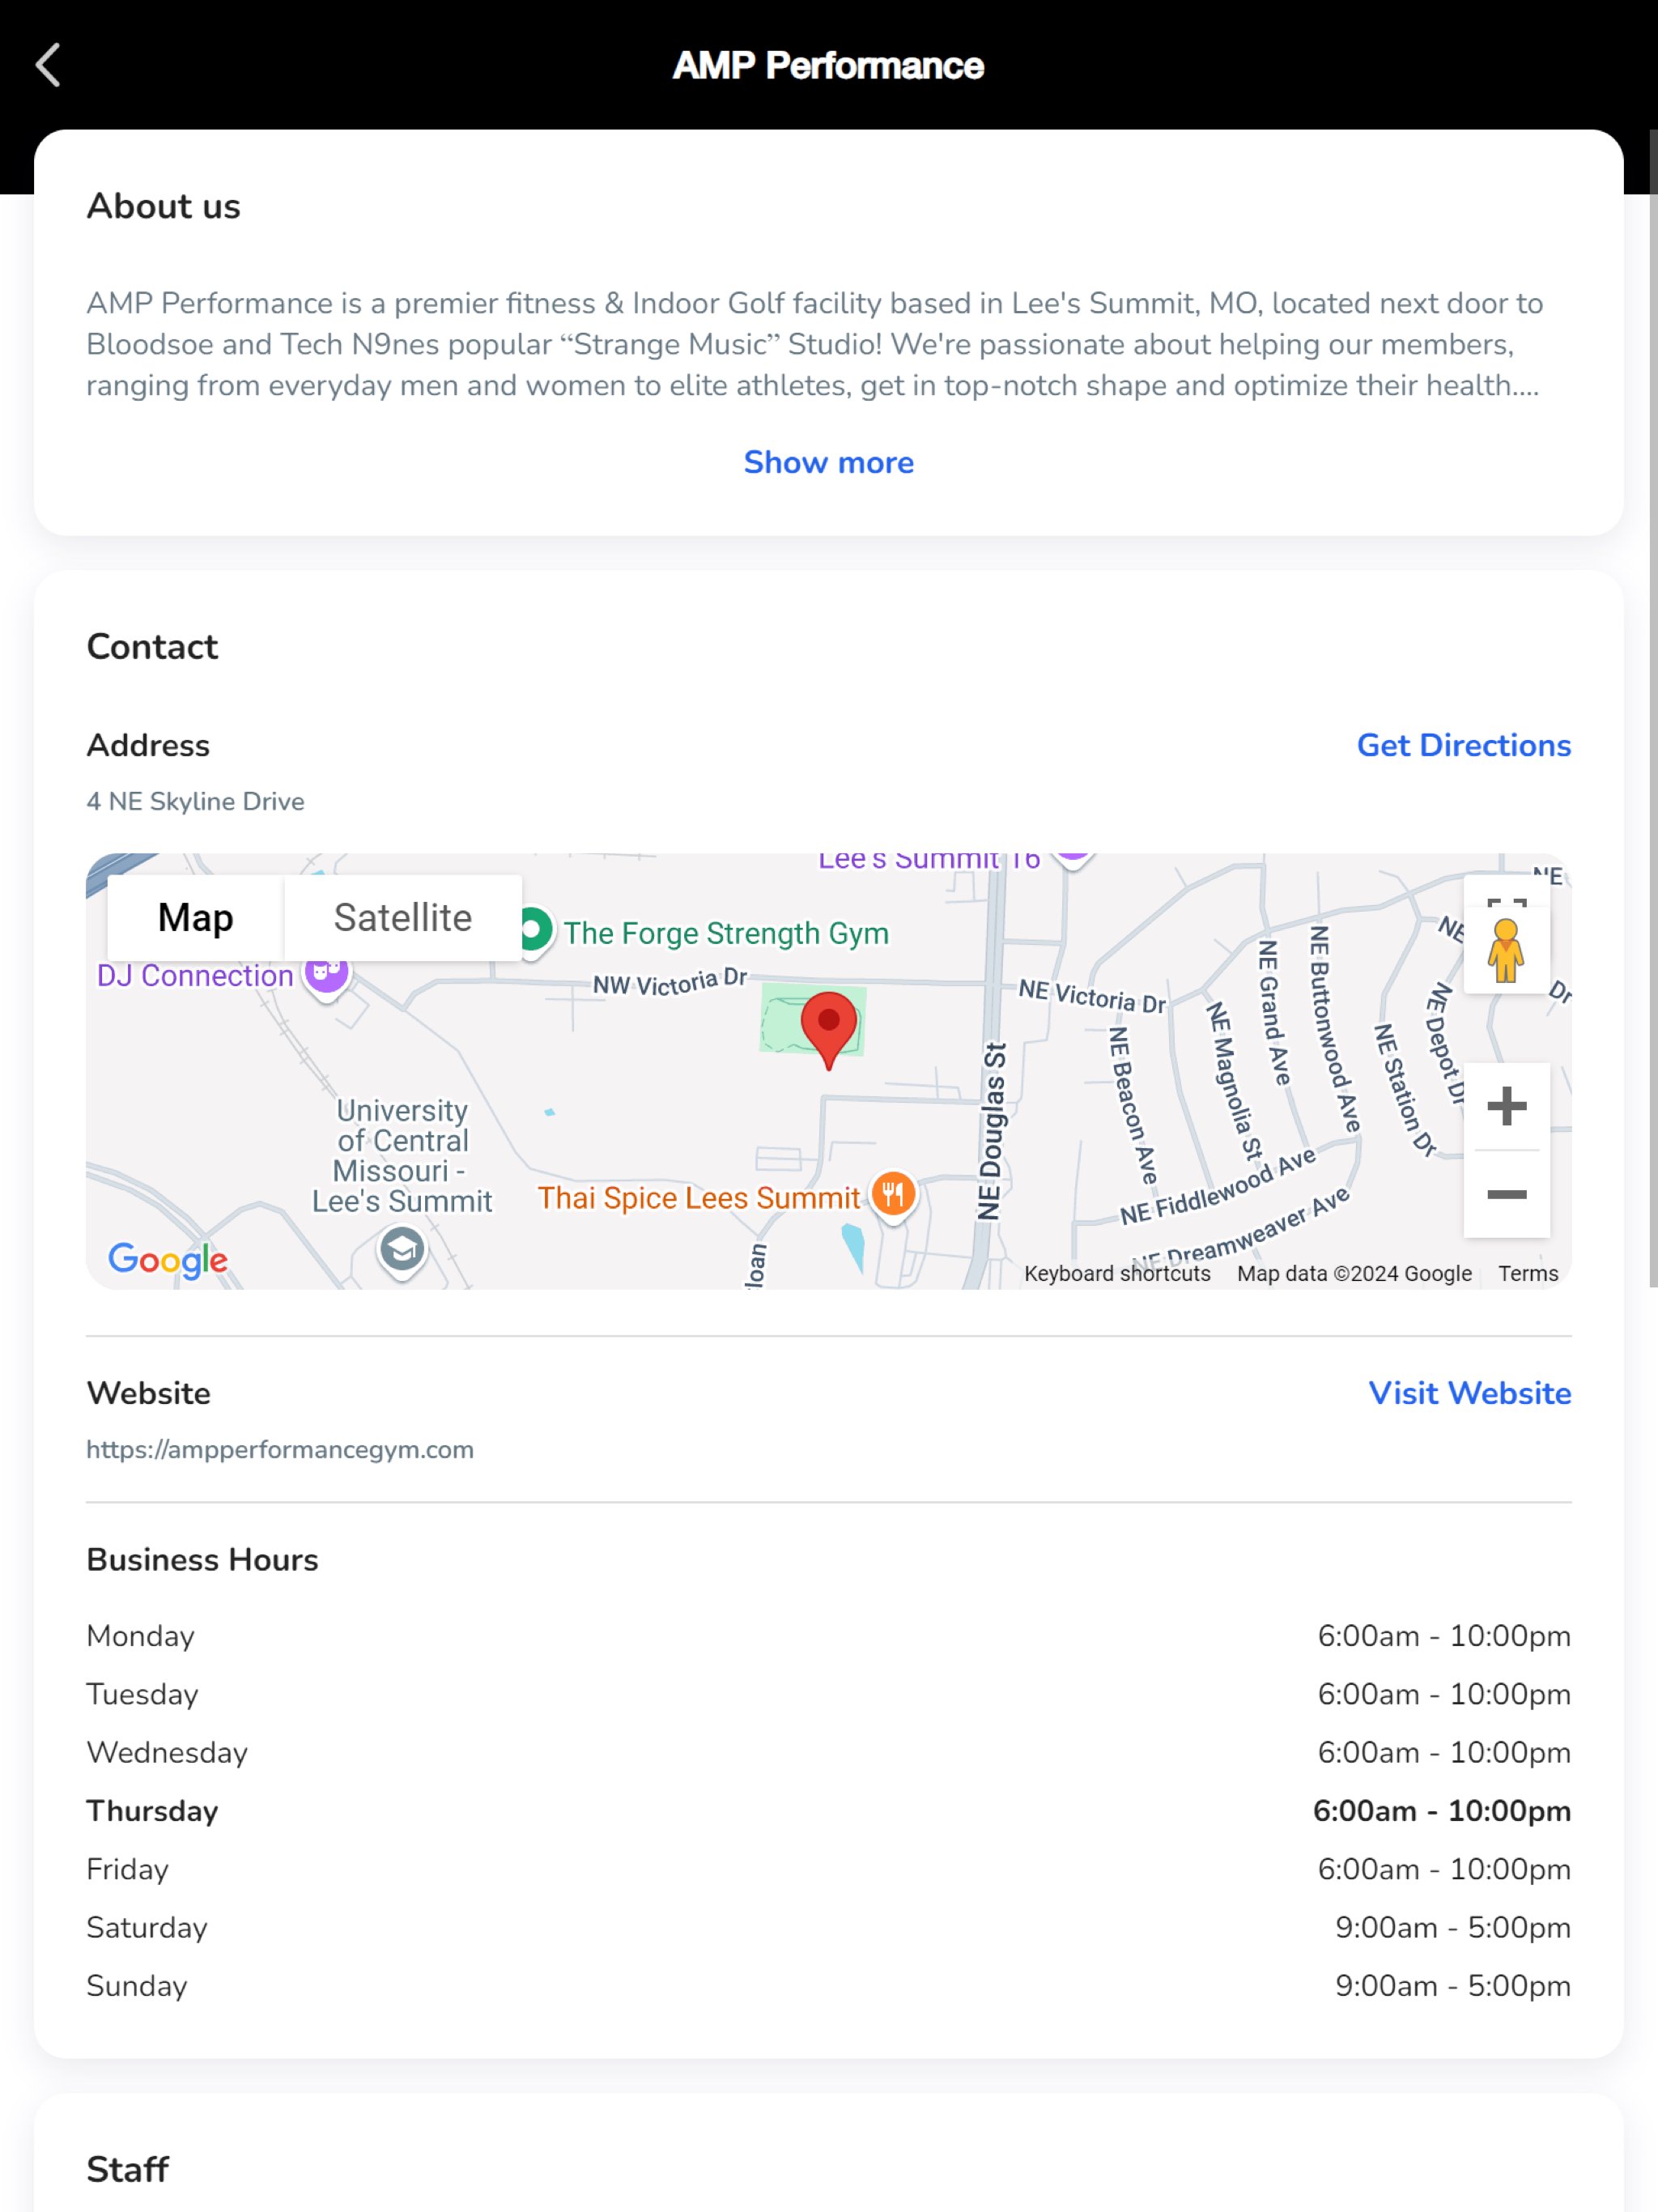This screenshot has height=2212, width=1658.
Task: Select University of Central Missouri marker icon
Action: click(x=402, y=1250)
